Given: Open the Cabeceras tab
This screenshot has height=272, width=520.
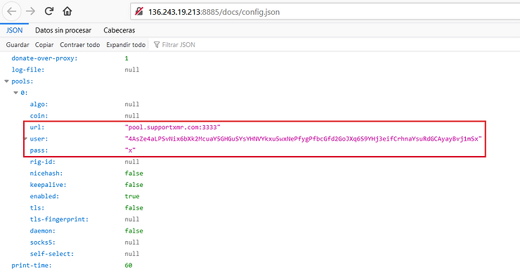Looking at the screenshot, I should pyautogui.click(x=119, y=30).
